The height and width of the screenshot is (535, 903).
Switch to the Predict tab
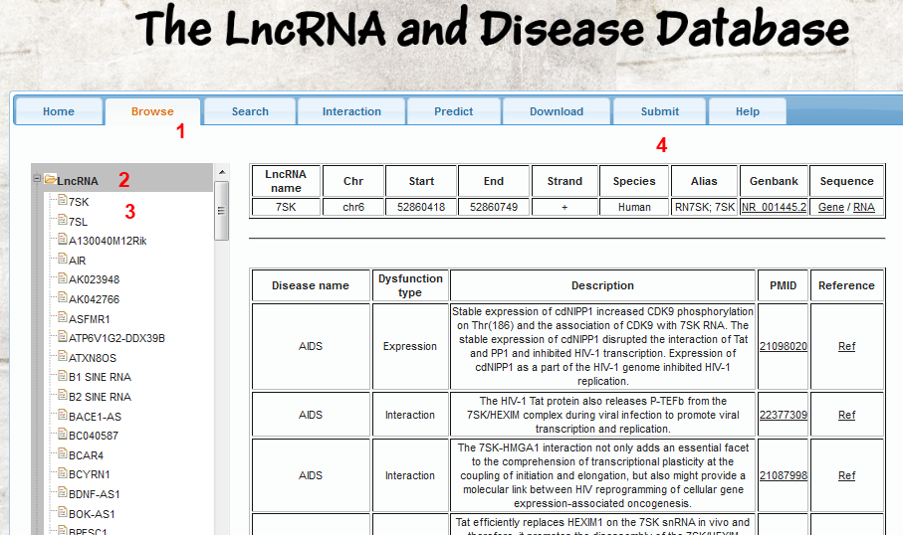point(453,111)
